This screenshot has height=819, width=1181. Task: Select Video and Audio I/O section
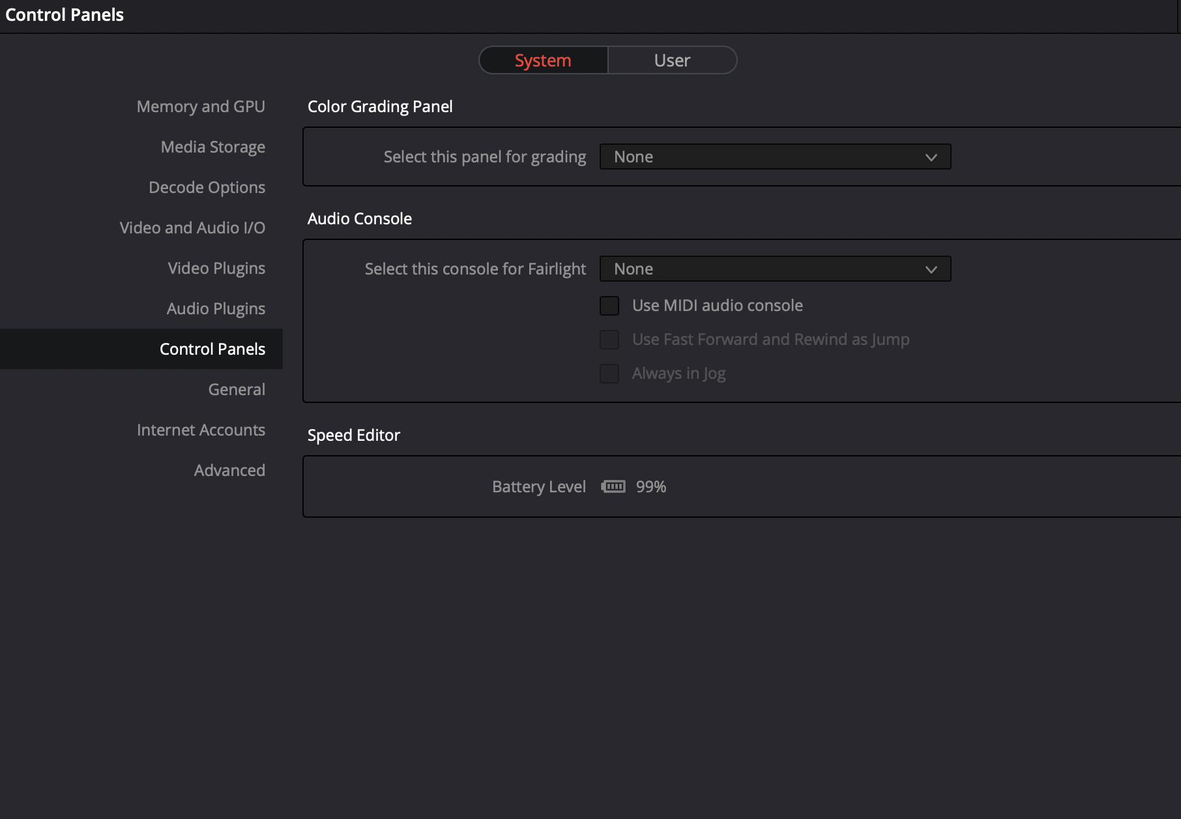[192, 228]
